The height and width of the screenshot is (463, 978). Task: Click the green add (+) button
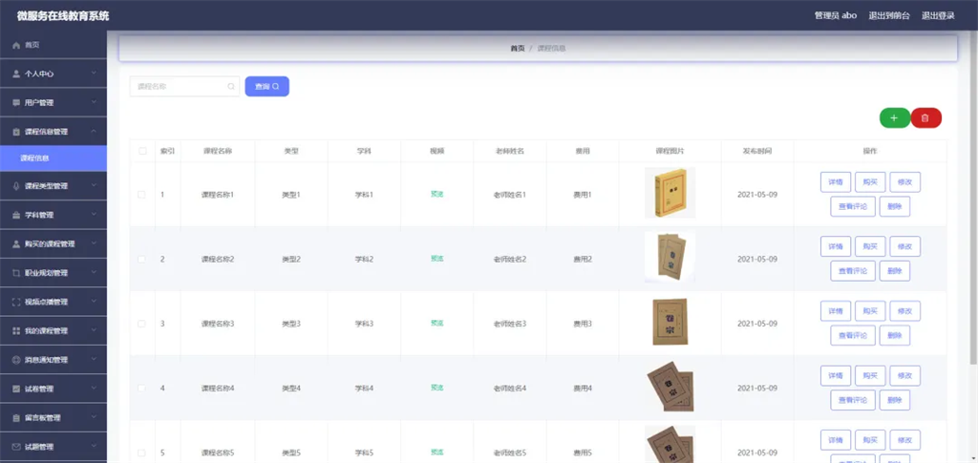pyautogui.click(x=894, y=117)
